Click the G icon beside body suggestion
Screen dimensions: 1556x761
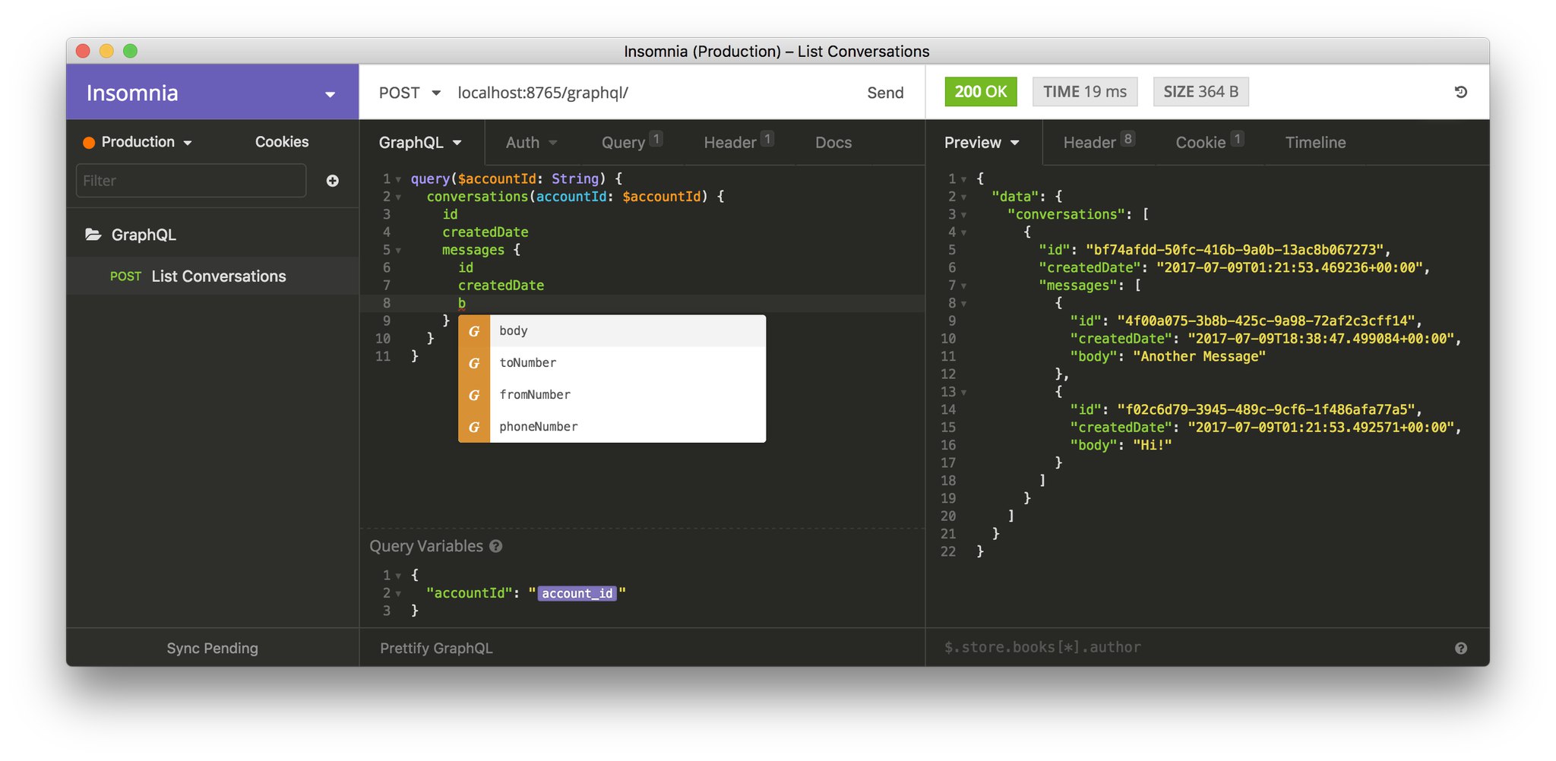pyautogui.click(x=474, y=331)
